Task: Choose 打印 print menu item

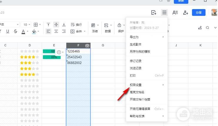Action: [x=147, y=75]
